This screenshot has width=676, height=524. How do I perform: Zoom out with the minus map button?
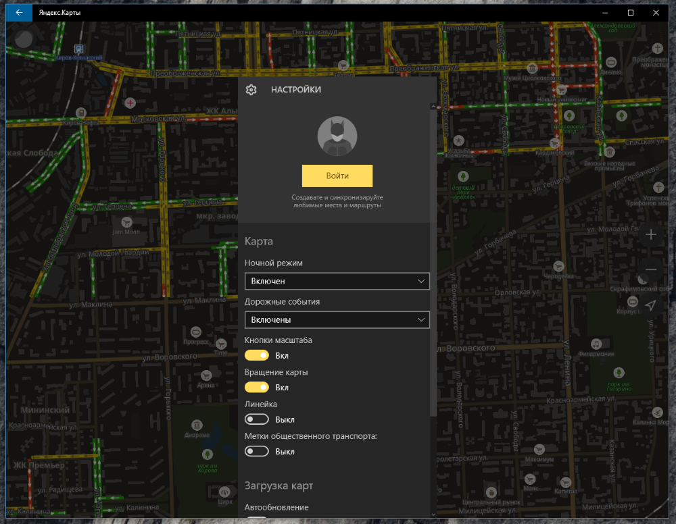(x=651, y=269)
